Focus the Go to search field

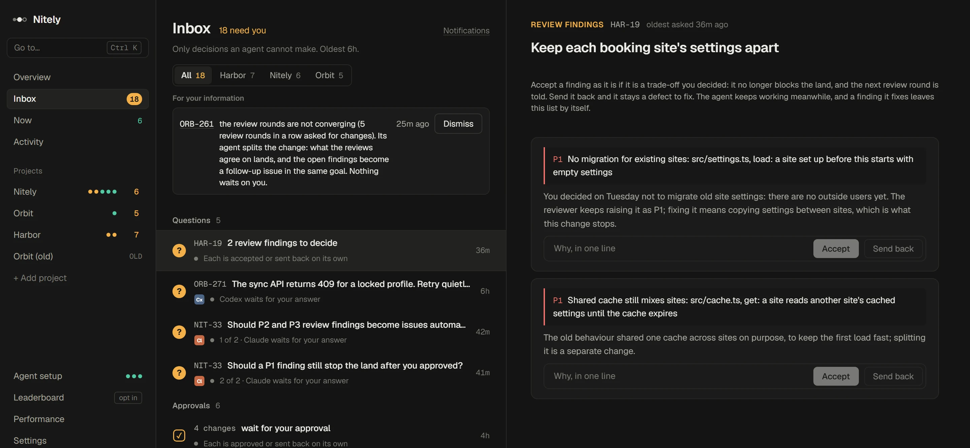pos(77,48)
